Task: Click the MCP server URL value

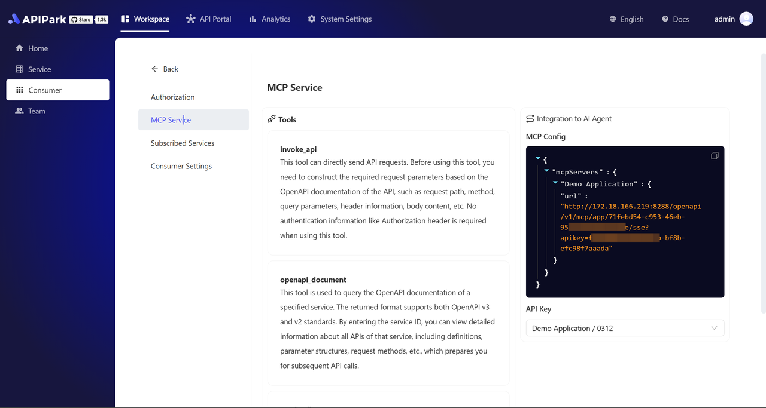Action: pyautogui.click(x=631, y=228)
